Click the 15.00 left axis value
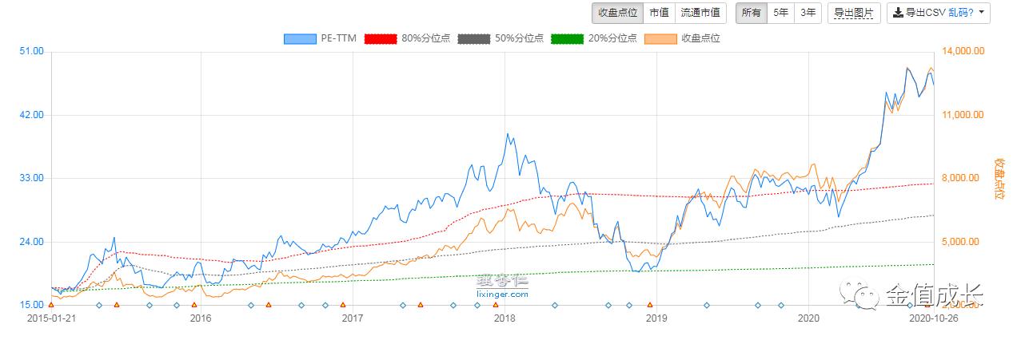The width and height of the screenshot is (1017, 340). (x=32, y=305)
